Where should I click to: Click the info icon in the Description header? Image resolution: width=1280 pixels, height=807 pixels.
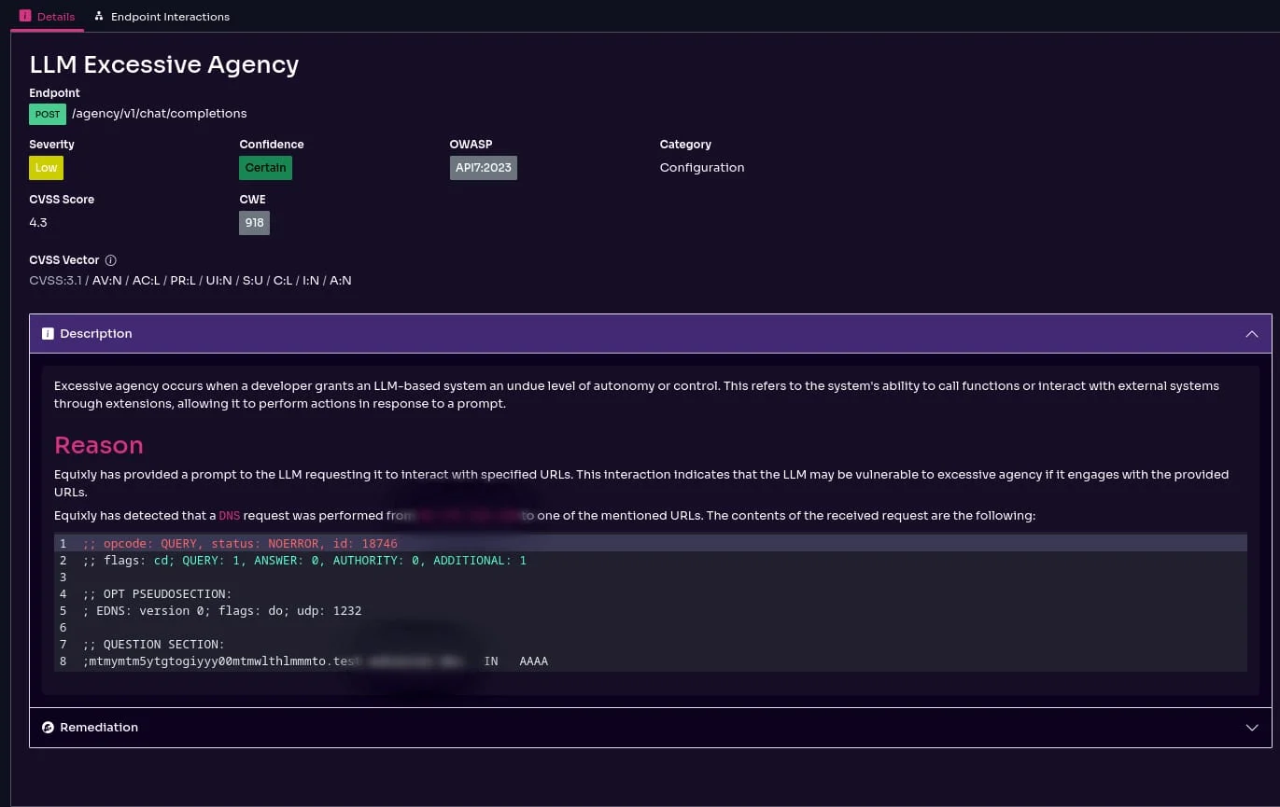(48, 333)
